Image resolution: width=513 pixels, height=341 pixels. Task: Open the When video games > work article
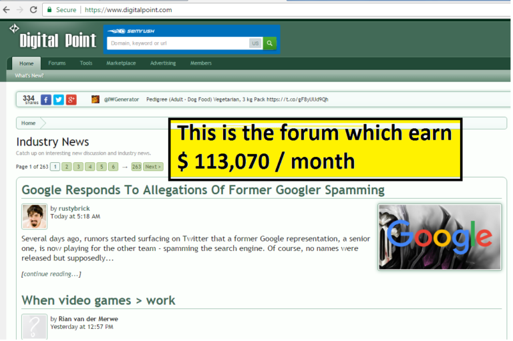point(98,300)
